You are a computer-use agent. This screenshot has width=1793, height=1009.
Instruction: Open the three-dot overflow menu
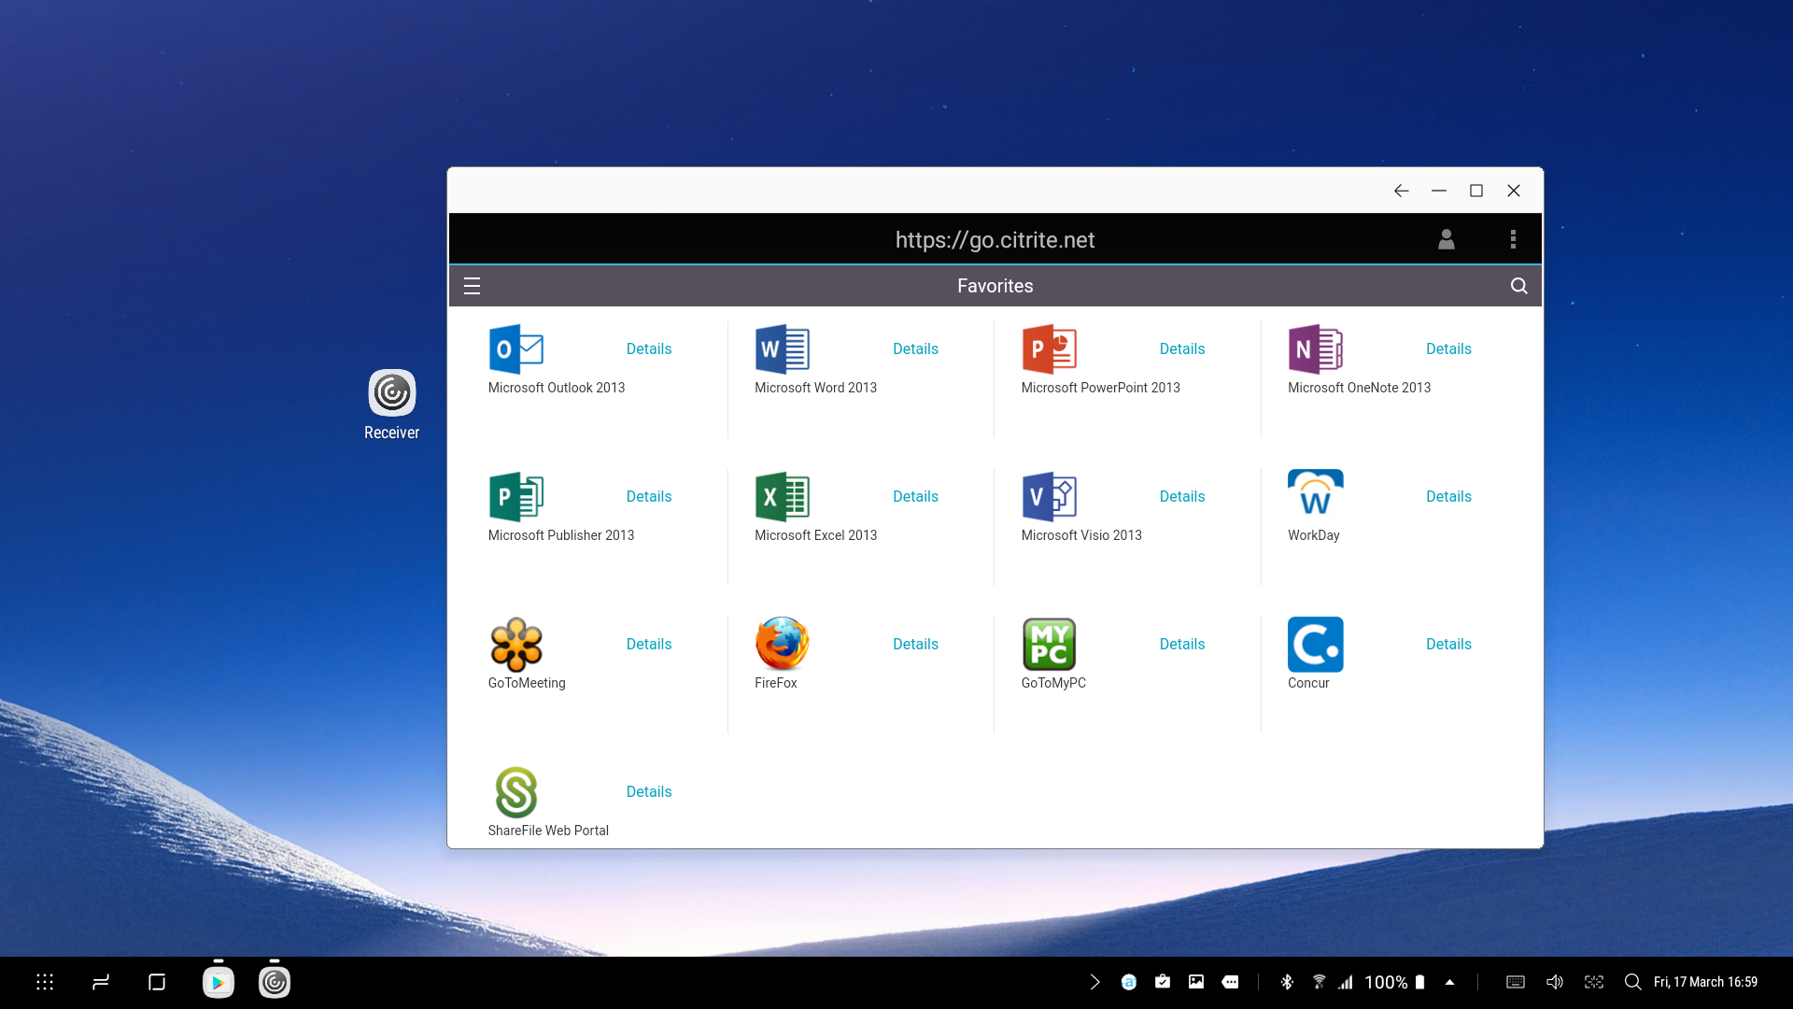tap(1513, 240)
